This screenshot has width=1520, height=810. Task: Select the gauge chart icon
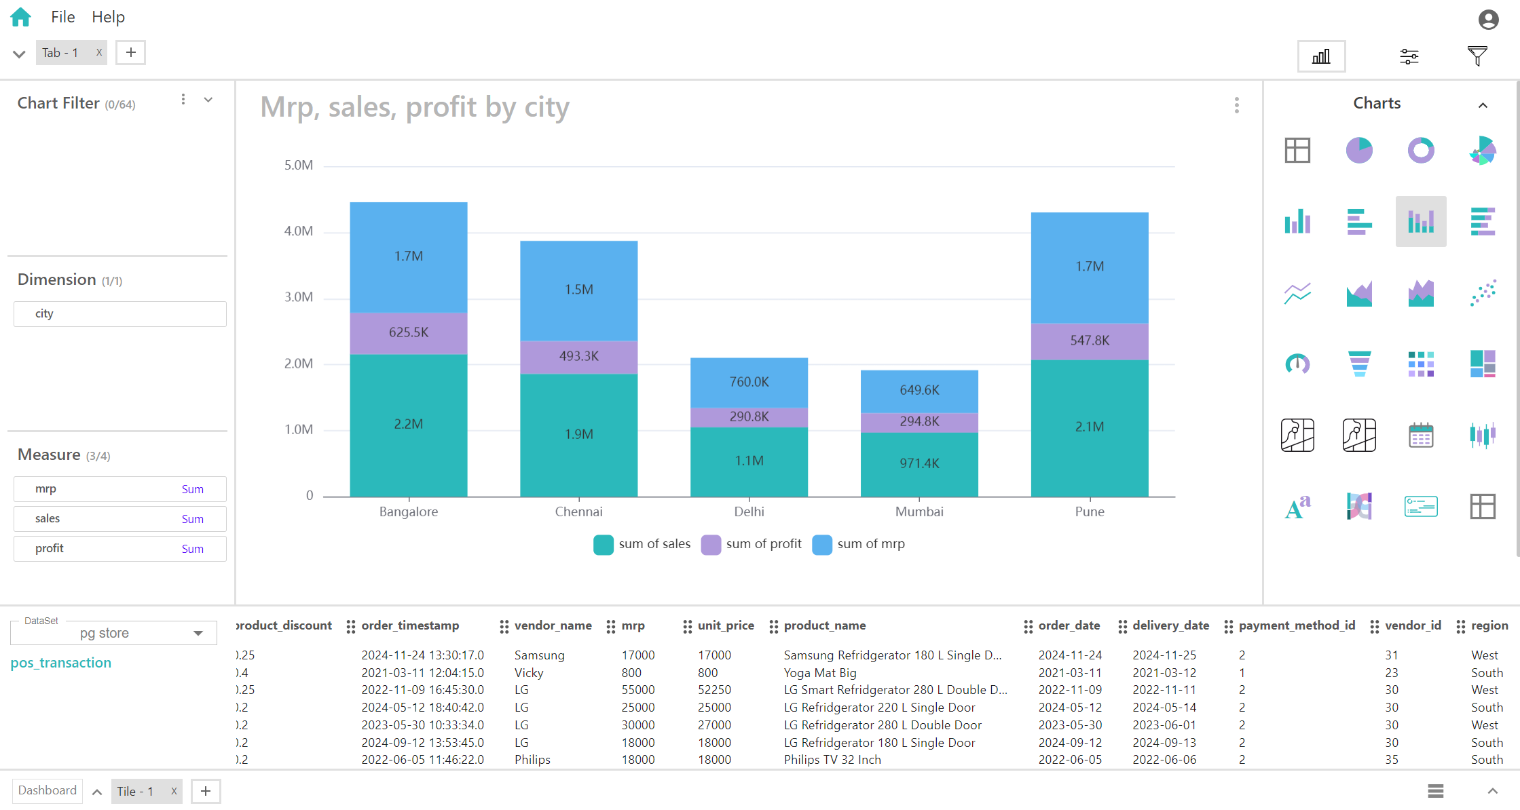pos(1297,364)
